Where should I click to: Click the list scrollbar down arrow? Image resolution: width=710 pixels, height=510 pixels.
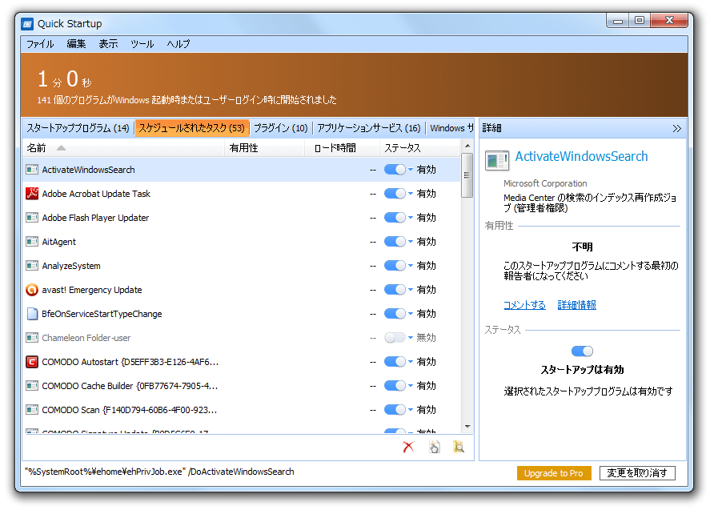(x=467, y=427)
